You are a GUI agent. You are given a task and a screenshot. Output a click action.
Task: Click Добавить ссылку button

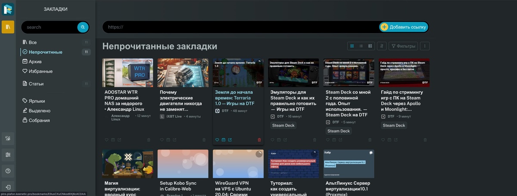click(404, 27)
